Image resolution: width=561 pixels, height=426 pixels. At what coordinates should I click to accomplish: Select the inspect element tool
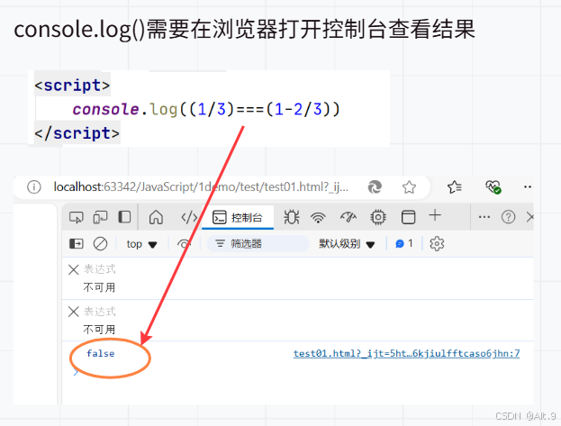(77, 217)
